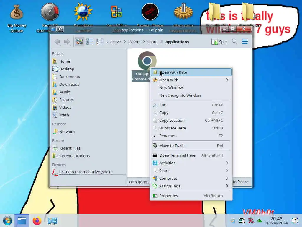Go to Videos in Places

(x=88, y=108)
